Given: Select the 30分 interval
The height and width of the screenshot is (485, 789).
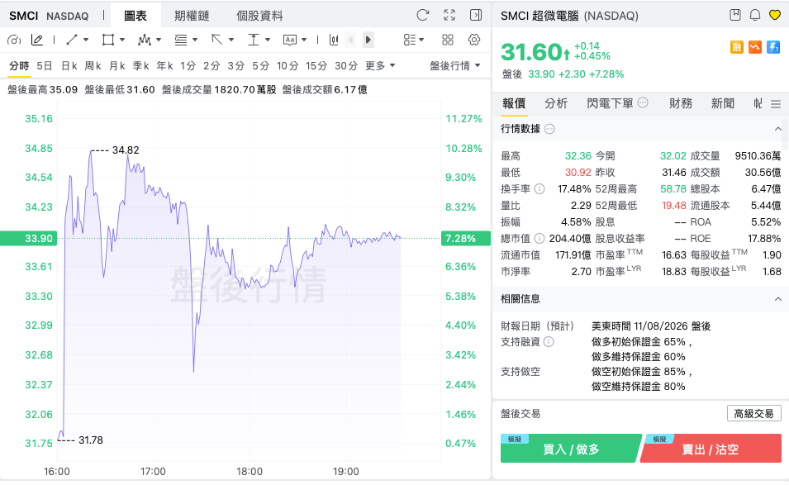Looking at the screenshot, I should tap(346, 66).
